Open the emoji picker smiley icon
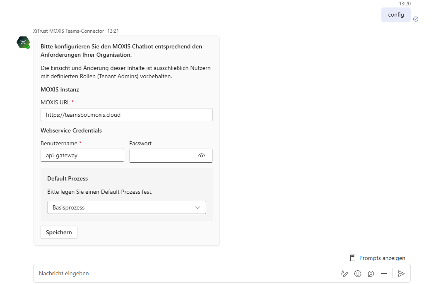436x284 pixels. [358, 274]
